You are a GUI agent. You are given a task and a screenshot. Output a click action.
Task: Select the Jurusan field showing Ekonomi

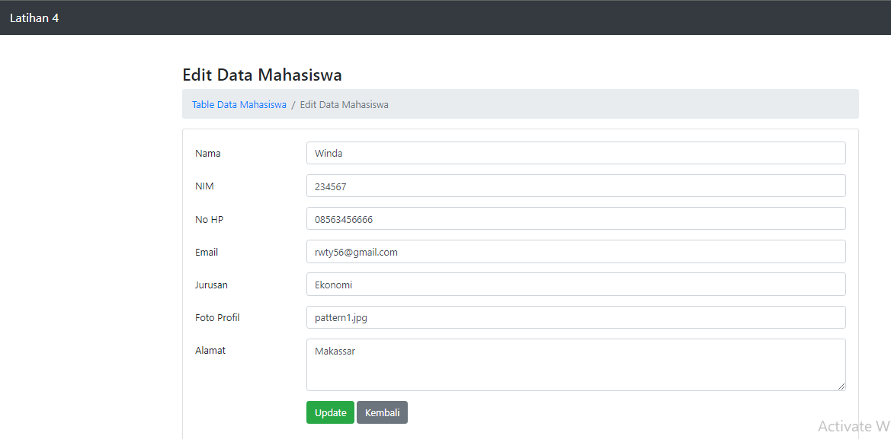[x=575, y=284]
